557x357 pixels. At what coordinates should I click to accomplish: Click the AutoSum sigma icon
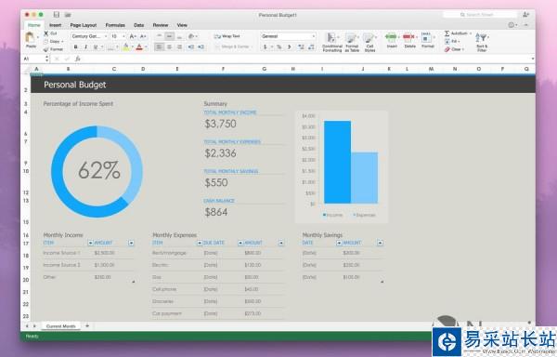(x=447, y=33)
